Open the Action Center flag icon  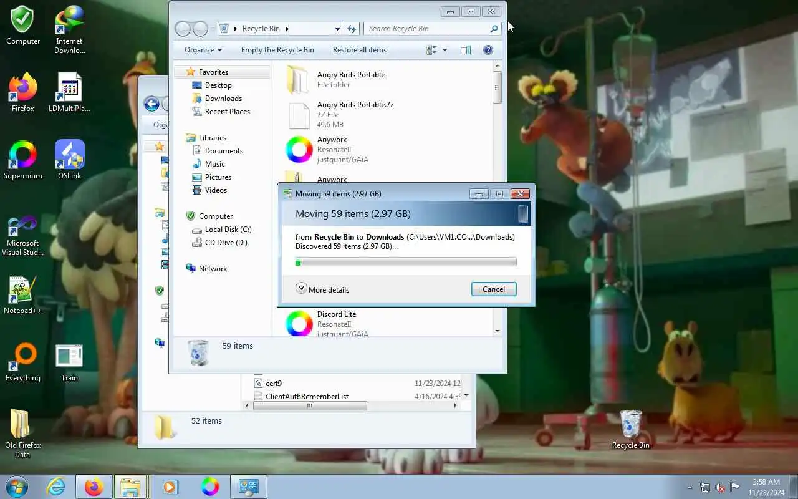coord(735,487)
